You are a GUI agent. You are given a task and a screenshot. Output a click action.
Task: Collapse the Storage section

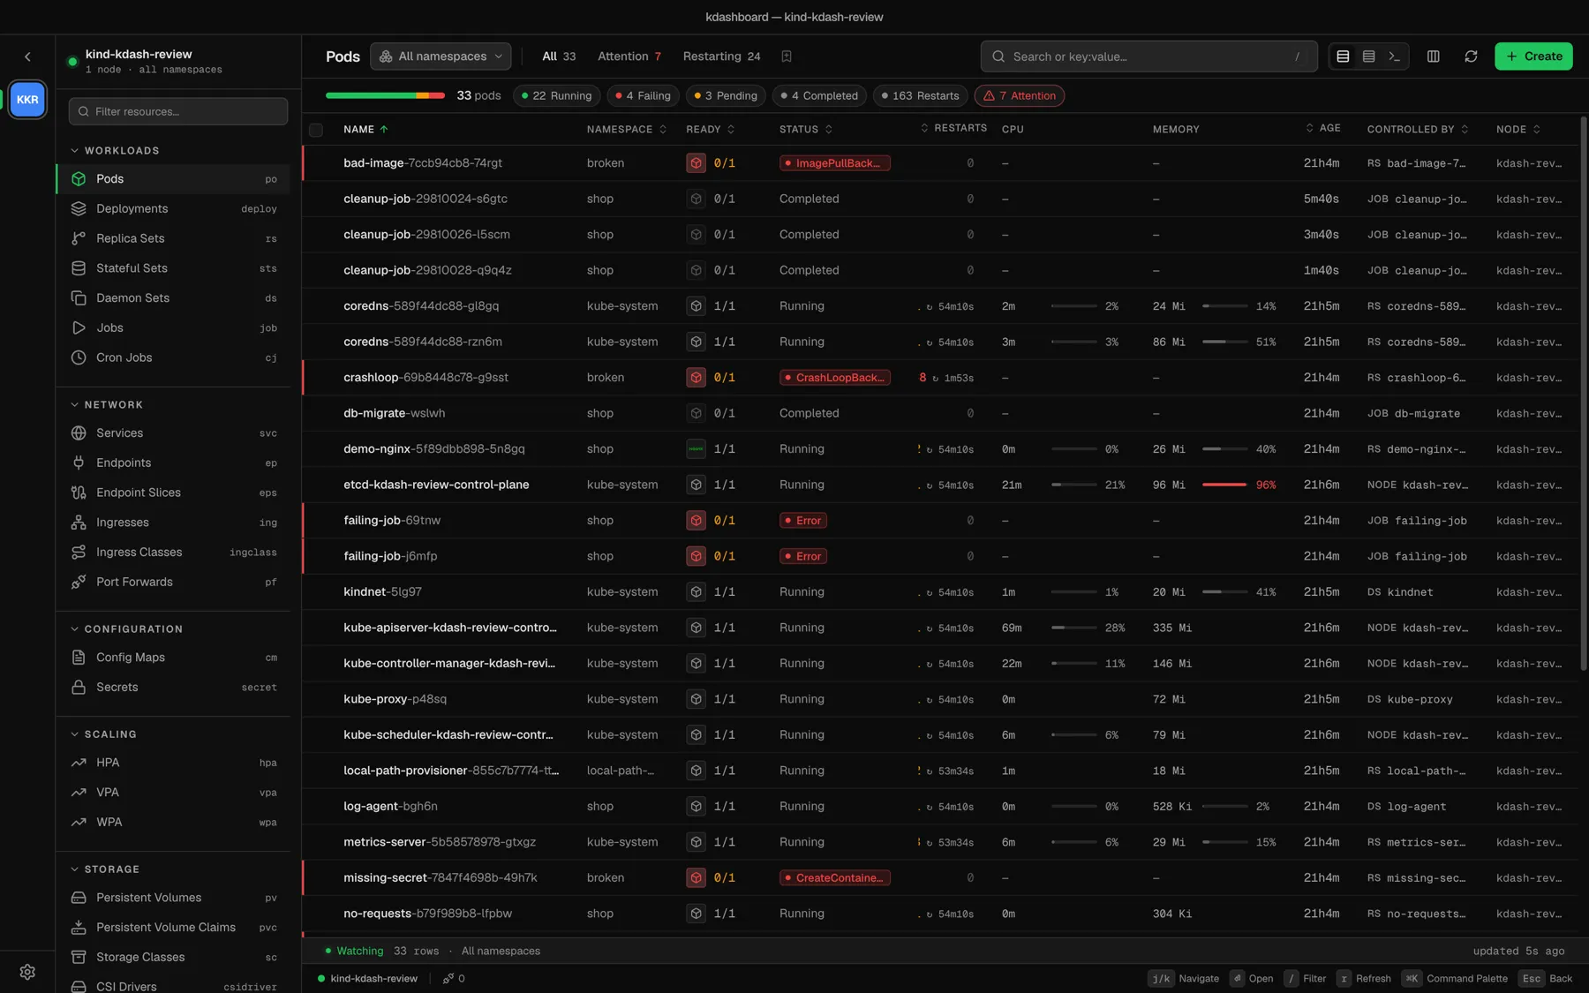(x=104, y=869)
